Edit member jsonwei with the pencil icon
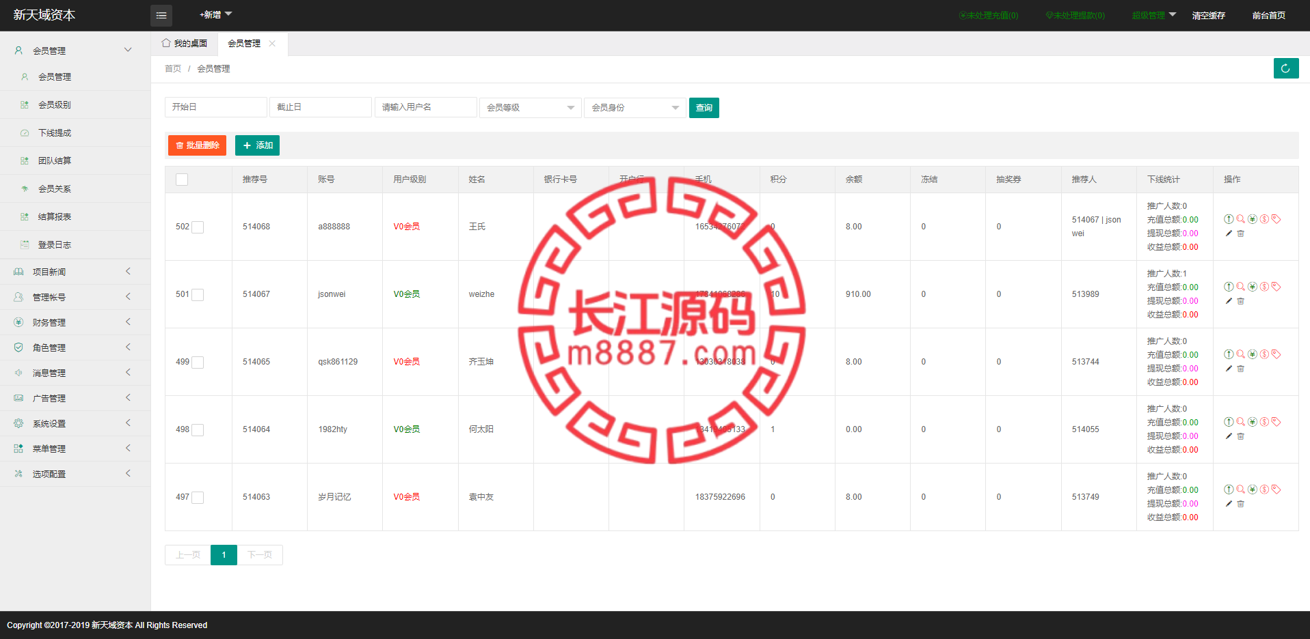Image resolution: width=1310 pixels, height=639 pixels. (x=1229, y=301)
